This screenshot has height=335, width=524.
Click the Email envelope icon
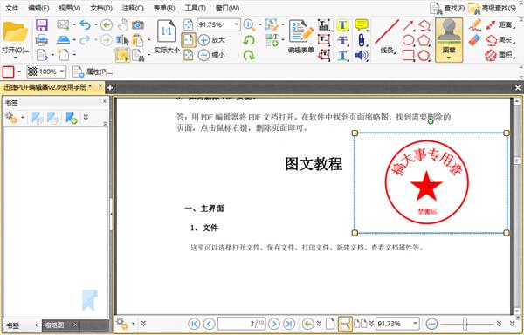tap(63, 25)
